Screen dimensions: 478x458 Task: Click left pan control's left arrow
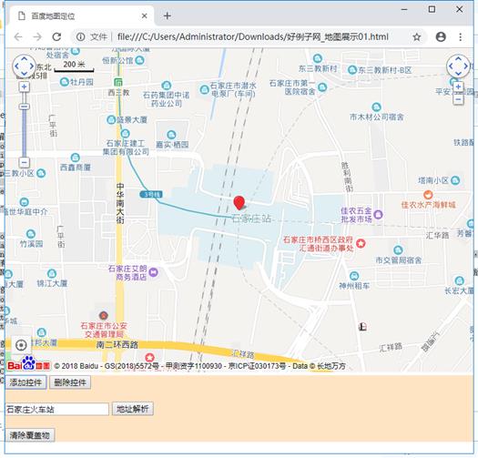(x=16, y=66)
